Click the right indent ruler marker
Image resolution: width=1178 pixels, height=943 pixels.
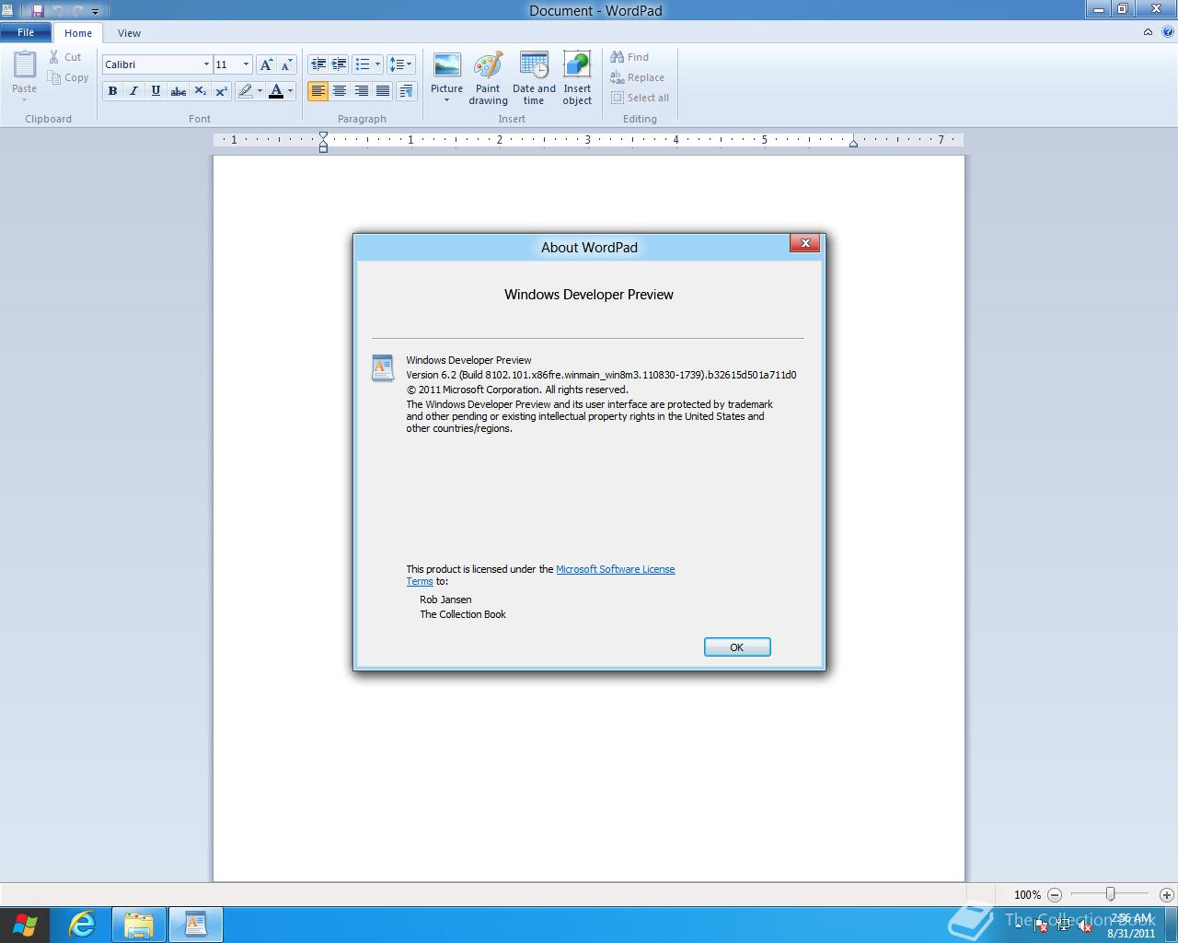[x=854, y=143]
